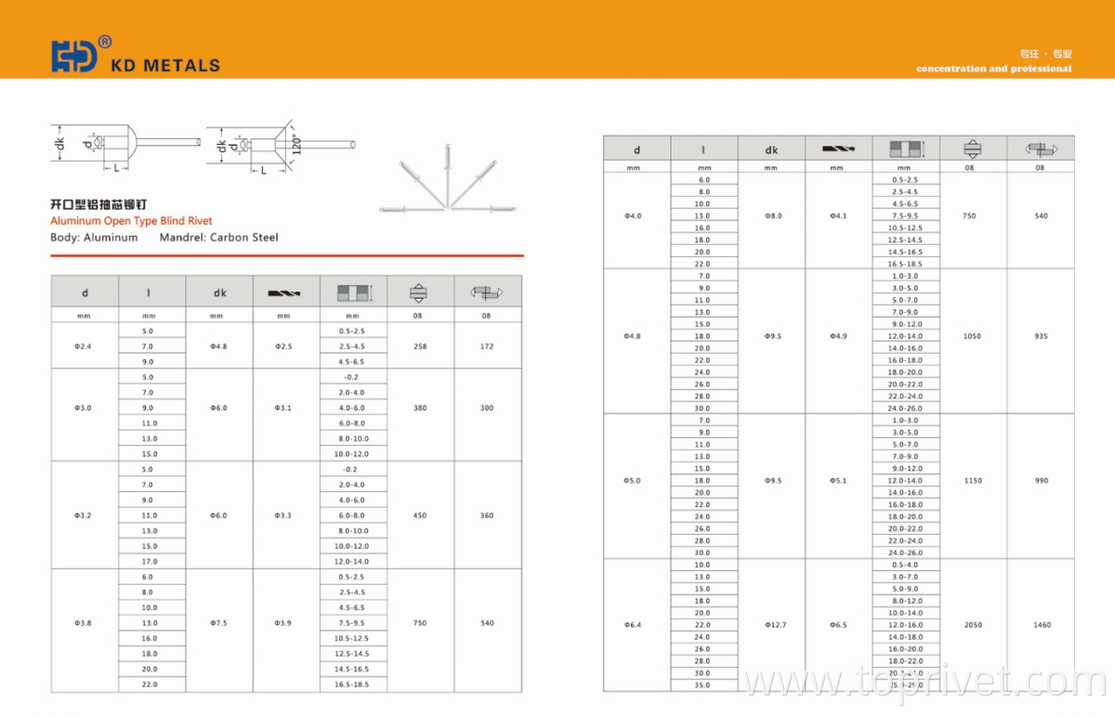Select the 'Φ3.0' diameter cell
The height and width of the screenshot is (715, 1115).
85,408
